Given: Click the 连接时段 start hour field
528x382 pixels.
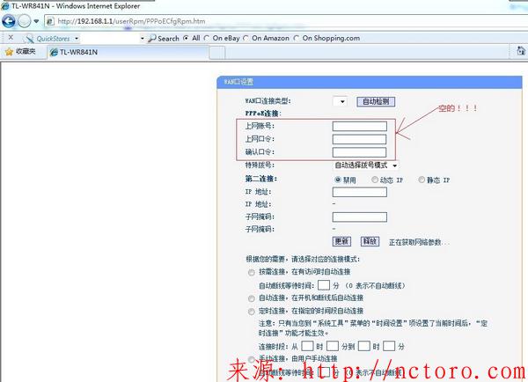Looking at the screenshot, I should [307, 346].
